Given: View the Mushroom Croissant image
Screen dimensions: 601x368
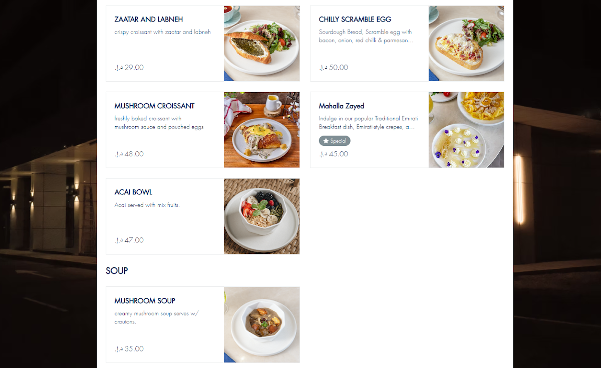Looking at the screenshot, I should 261,130.
